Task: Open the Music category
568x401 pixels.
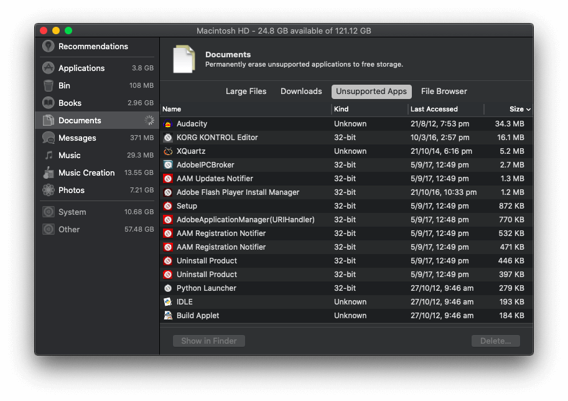Action: coord(98,155)
